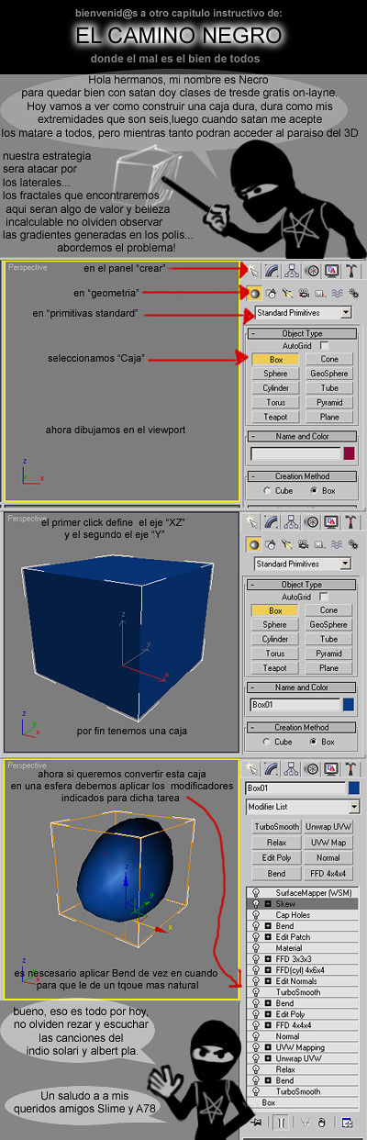Click Modify tab in third screenshot's command panel

(272, 767)
